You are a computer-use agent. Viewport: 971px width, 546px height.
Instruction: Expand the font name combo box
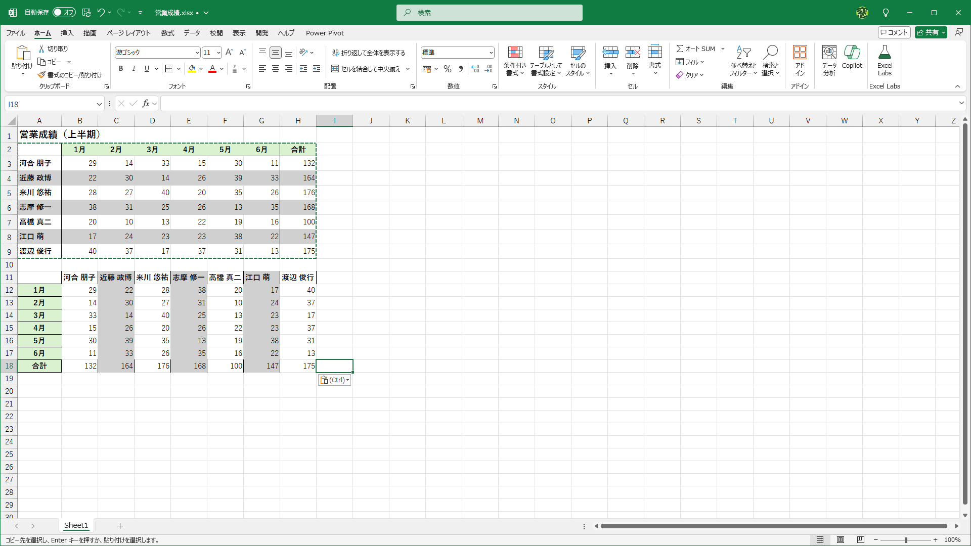coord(197,53)
